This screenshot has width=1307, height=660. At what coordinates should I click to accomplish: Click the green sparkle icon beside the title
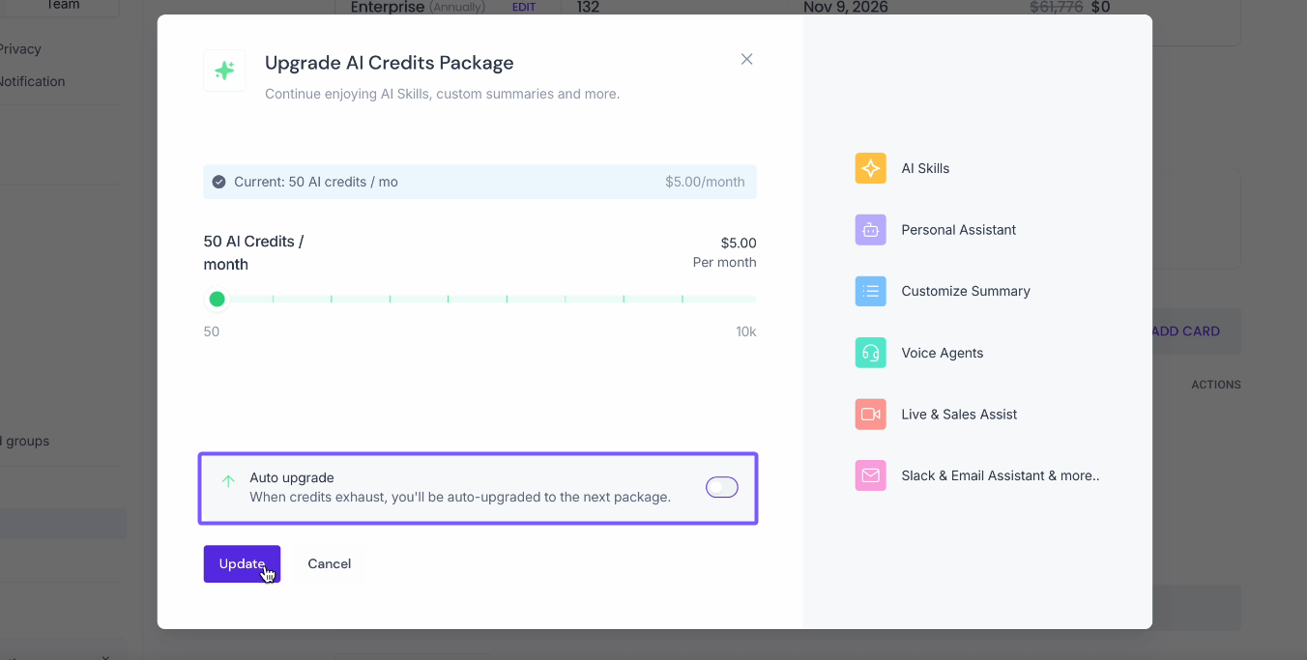[224, 71]
